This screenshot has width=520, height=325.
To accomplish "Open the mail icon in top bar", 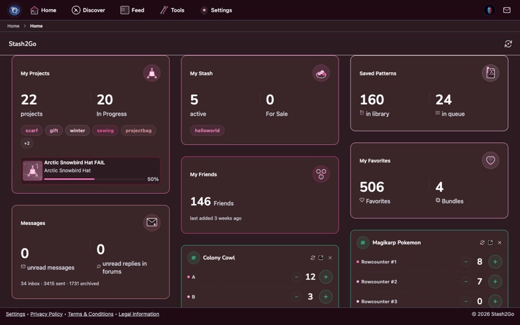I will pyautogui.click(x=506, y=10).
